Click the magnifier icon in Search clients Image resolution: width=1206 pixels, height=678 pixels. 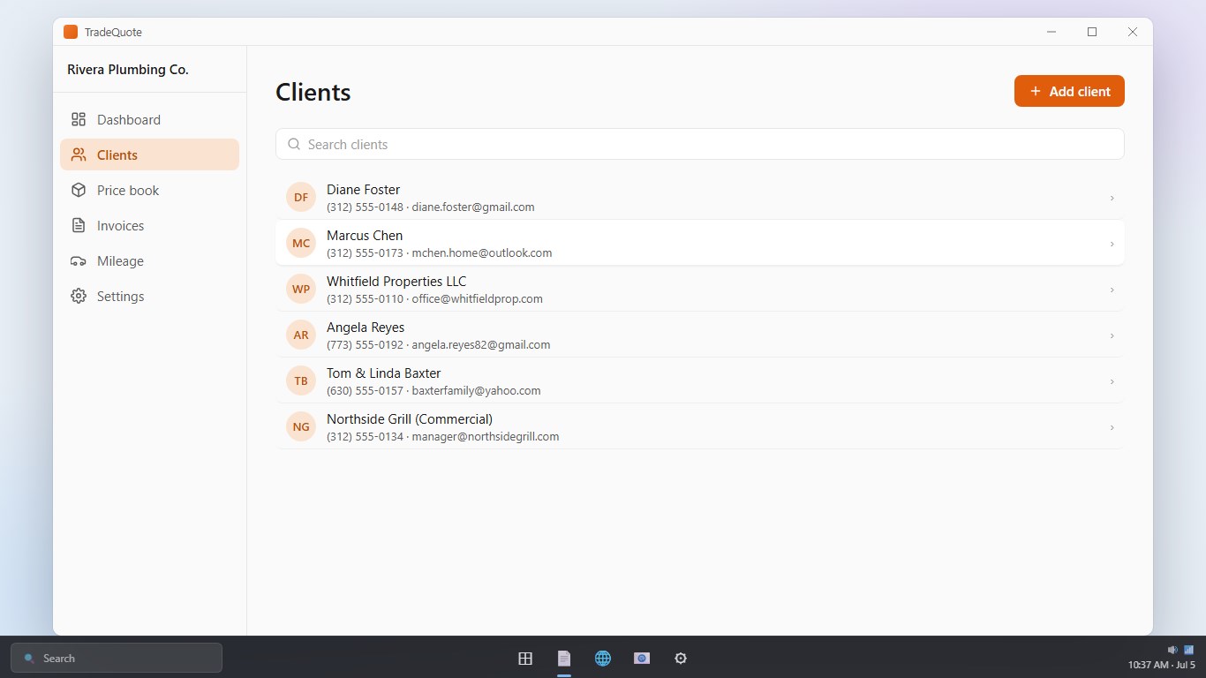coord(294,144)
